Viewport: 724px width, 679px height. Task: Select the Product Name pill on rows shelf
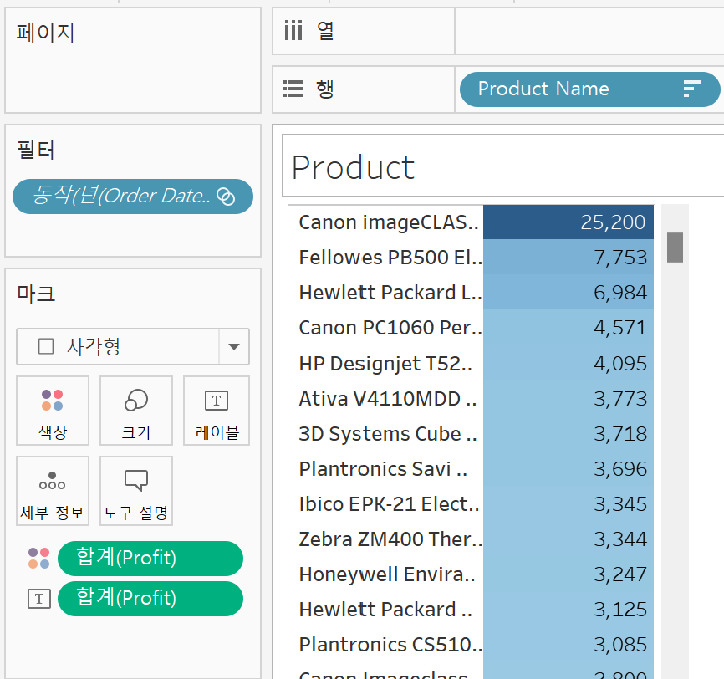pos(589,89)
